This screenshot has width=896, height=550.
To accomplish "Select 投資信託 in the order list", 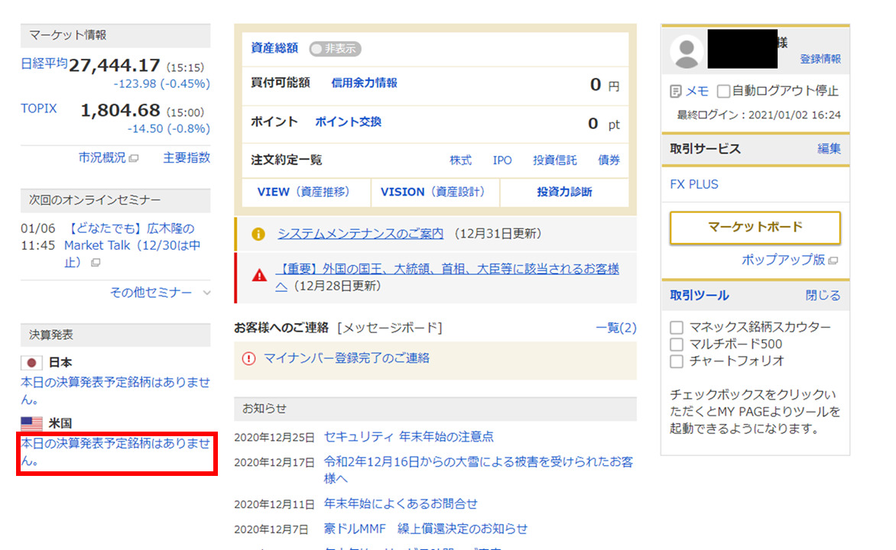I will tap(555, 160).
